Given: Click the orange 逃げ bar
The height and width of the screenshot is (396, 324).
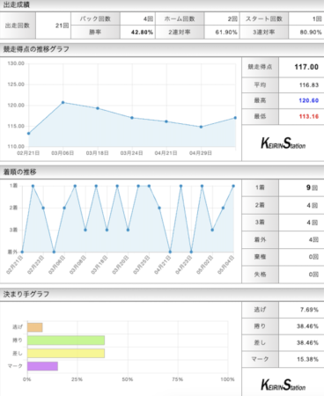Looking at the screenshot, I should 35,327.
